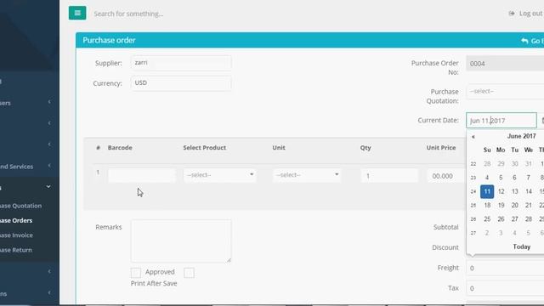Open the Select Product dropdown
The height and width of the screenshot is (306, 544).
(x=220, y=175)
